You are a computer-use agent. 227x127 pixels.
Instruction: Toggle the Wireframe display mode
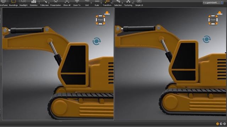(4, 3)
